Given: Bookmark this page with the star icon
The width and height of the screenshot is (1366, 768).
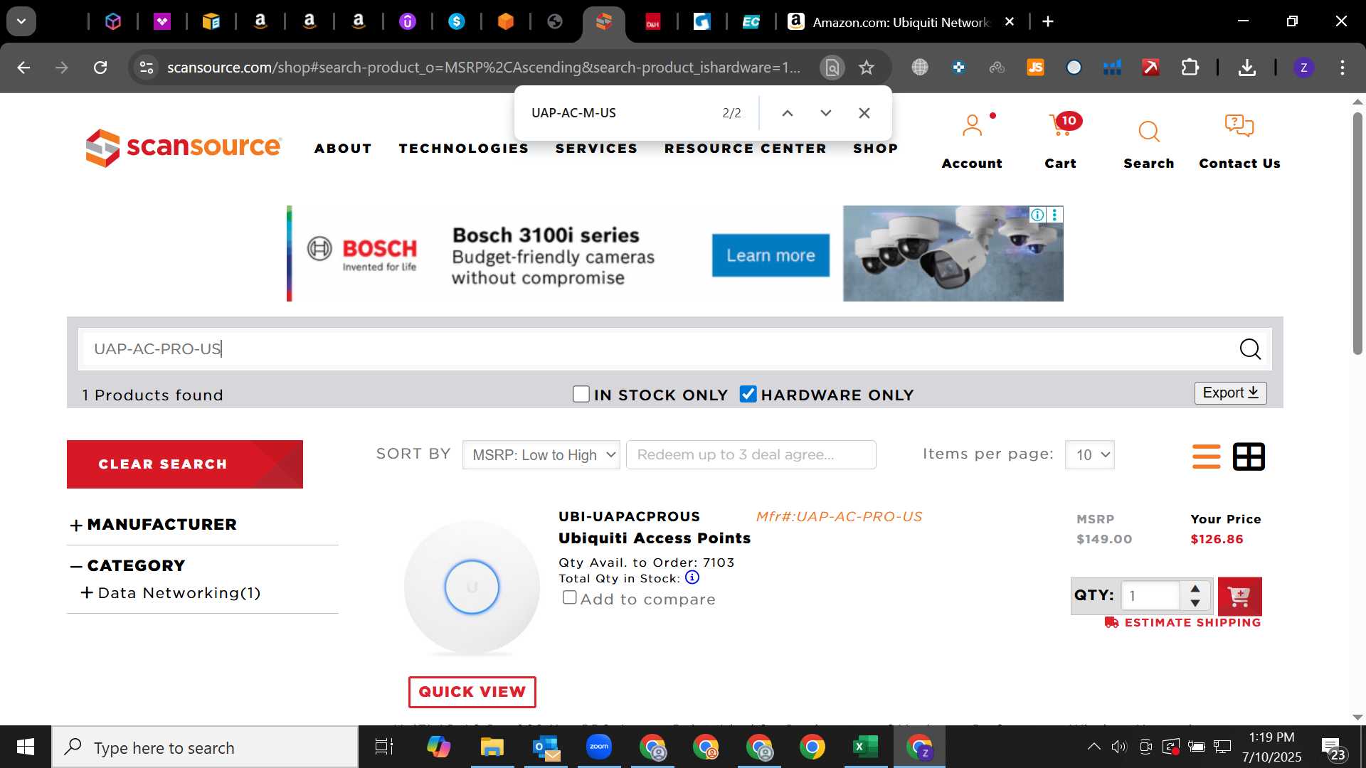Looking at the screenshot, I should pos(866,68).
